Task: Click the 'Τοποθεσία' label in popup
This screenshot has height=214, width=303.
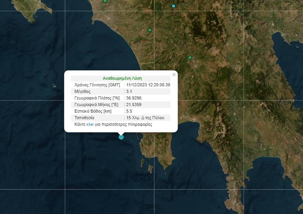Action: [x=84, y=118]
